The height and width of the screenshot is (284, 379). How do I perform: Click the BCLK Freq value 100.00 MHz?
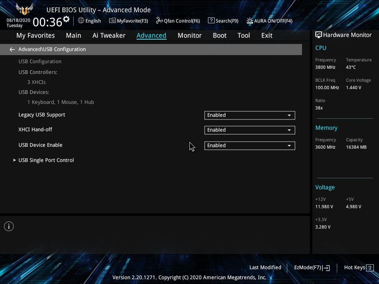[327, 87]
